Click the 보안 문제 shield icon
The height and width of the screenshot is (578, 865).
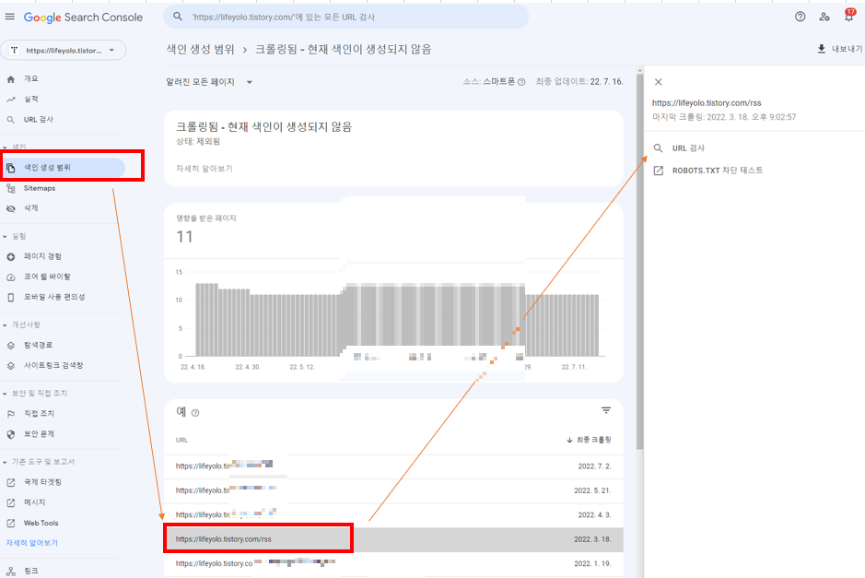tap(10, 434)
